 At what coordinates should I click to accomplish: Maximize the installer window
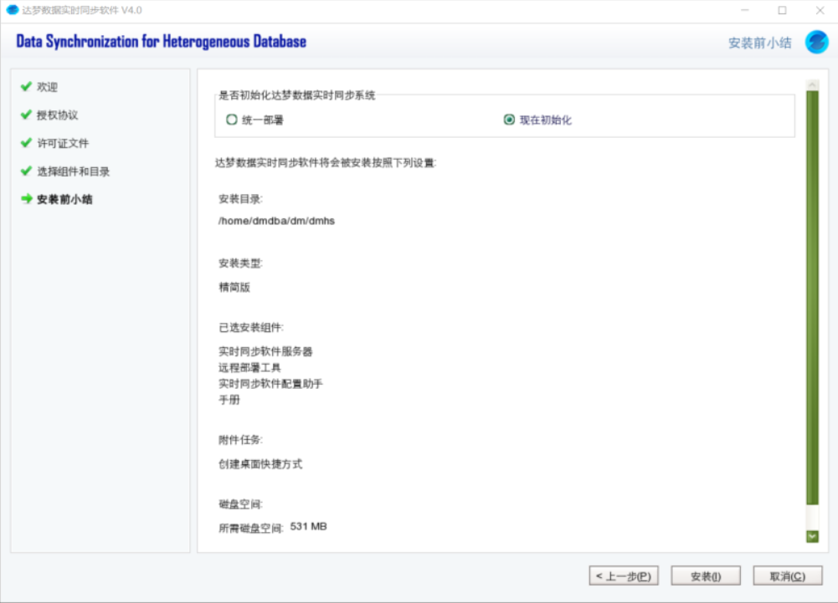(x=782, y=10)
